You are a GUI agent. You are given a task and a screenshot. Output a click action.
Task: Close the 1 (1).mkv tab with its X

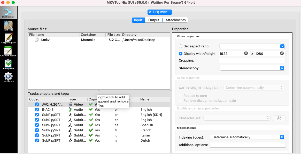click(x=150, y=12)
